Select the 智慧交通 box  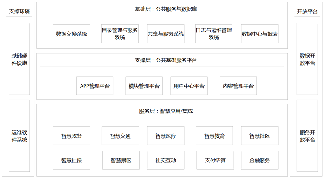tap(121, 136)
